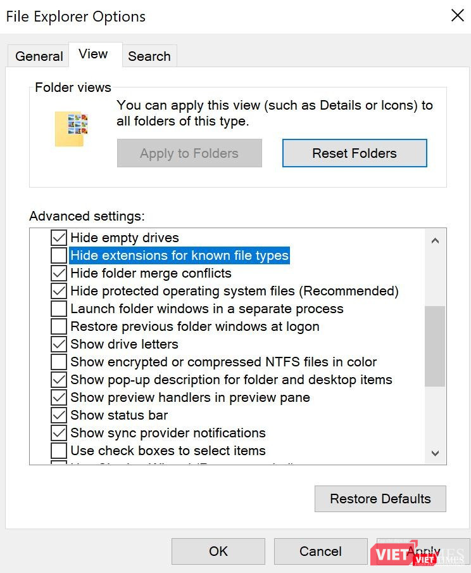
Task: Click the Reset Folders button
Action: pos(355,153)
